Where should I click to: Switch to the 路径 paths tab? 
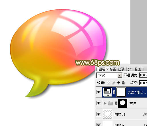(x=113, y=69)
